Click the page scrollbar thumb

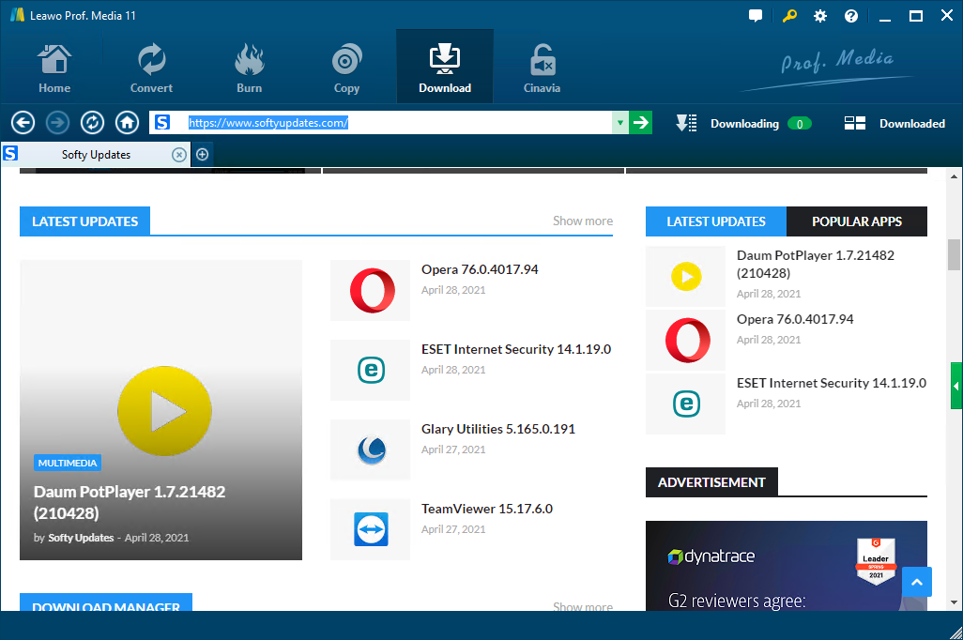click(x=954, y=254)
